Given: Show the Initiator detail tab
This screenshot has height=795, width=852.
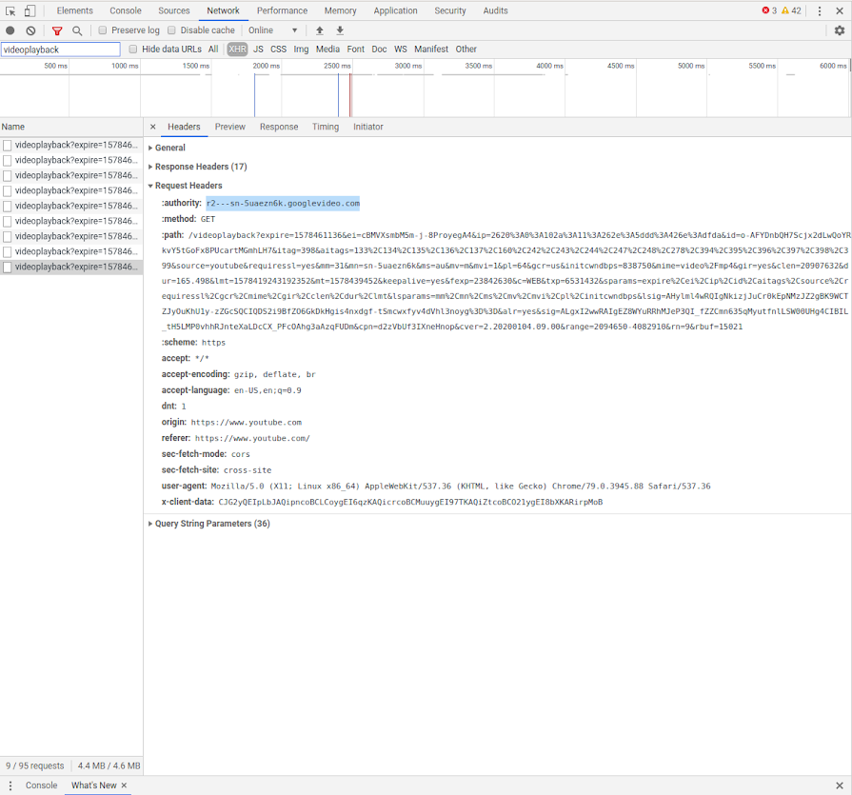Looking at the screenshot, I should pyautogui.click(x=367, y=127).
